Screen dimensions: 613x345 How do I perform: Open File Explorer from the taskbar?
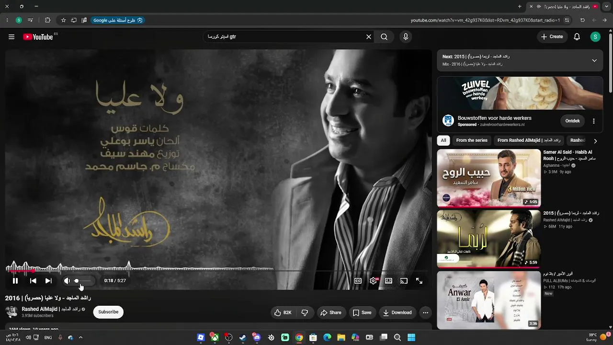341,337
